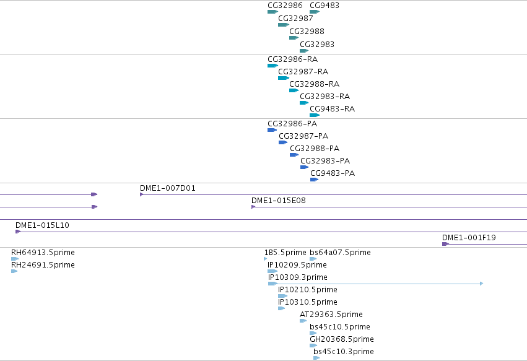Viewport: 527px width, 361px height.
Task: Click the IP10210.5prime EST arrow glyph
Action: tap(282, 296)
